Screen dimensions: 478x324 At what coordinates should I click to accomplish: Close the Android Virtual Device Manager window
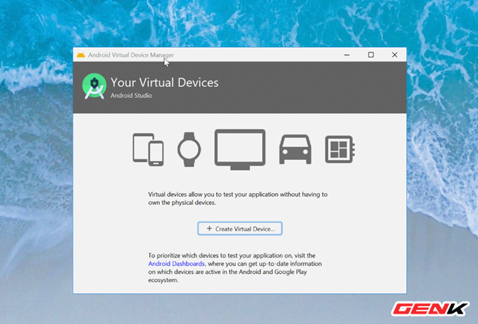394,55
